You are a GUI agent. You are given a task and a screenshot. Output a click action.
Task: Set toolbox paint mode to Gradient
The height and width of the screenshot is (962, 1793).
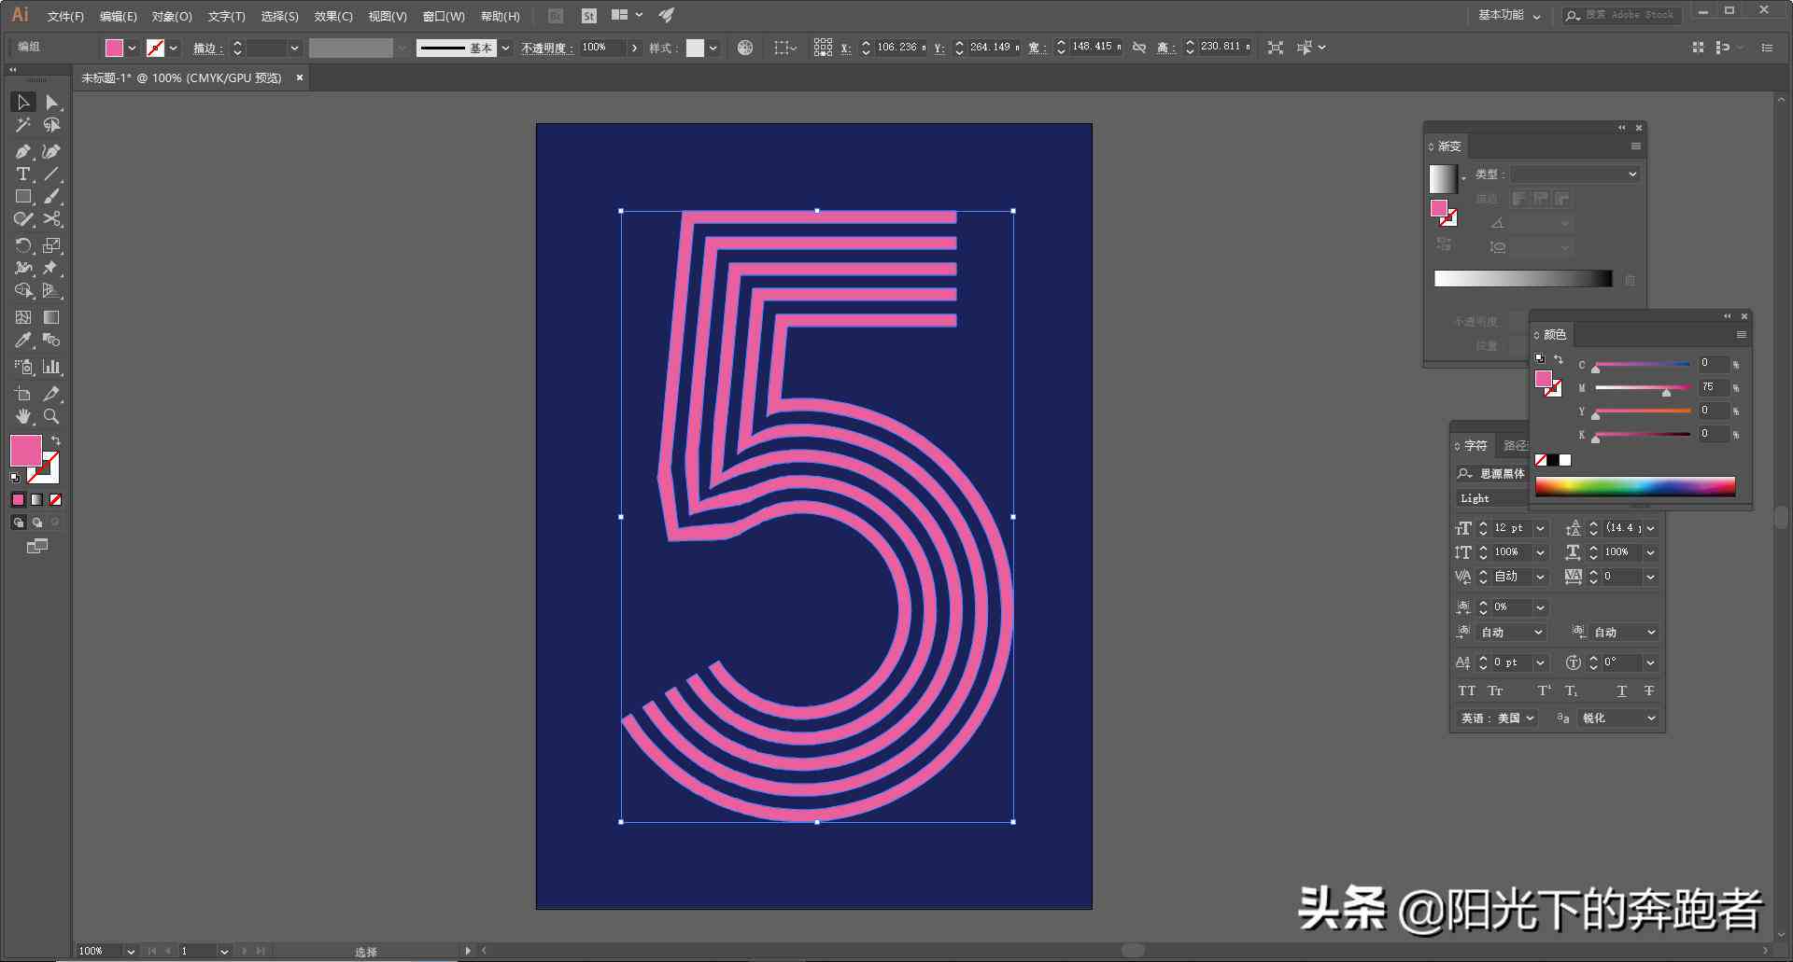tap(36, 500)
